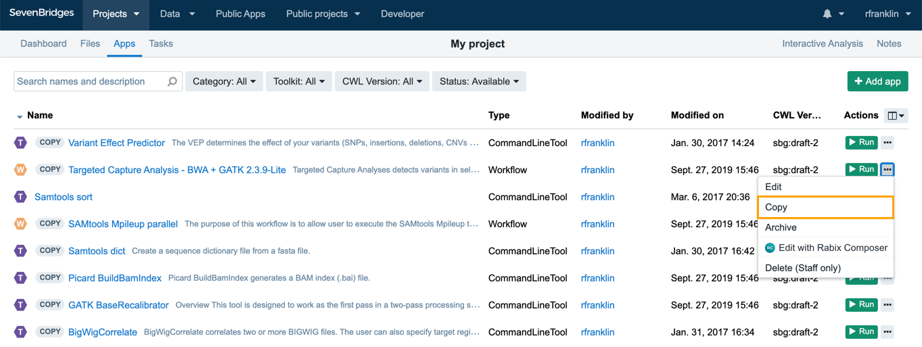Click the Modified by column header

click(607, 116)
